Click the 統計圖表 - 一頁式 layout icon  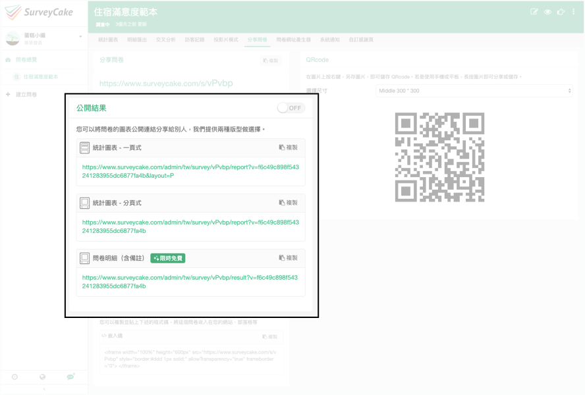click(x=85, y=147)
